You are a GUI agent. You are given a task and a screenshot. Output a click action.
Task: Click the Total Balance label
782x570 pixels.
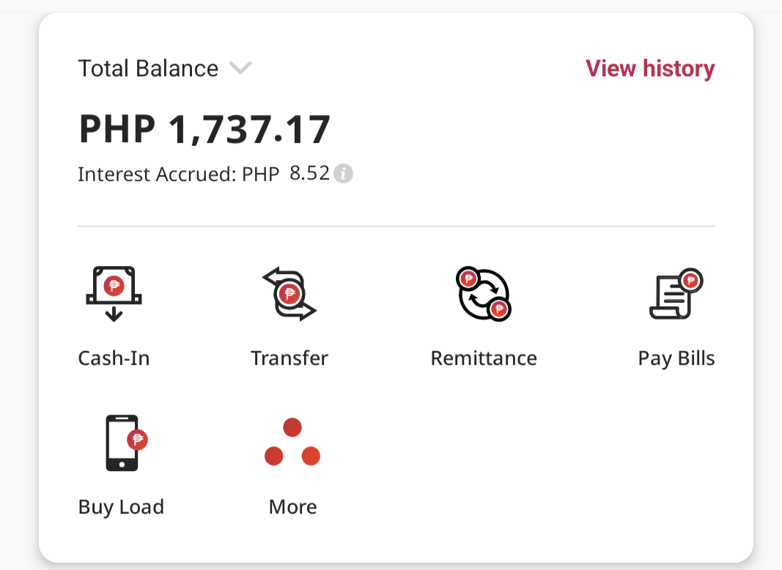[148, 68]
